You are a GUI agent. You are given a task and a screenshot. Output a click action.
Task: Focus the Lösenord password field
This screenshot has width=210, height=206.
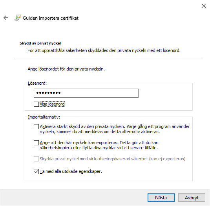[x=86, y=93]
